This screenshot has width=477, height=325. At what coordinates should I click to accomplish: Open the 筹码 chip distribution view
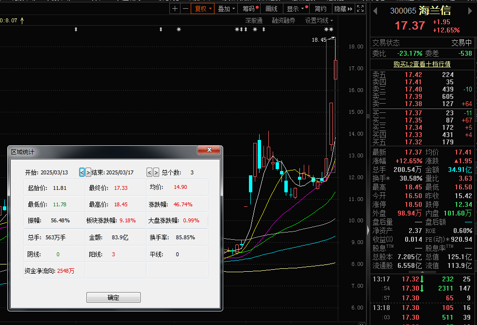pos(249,9)
